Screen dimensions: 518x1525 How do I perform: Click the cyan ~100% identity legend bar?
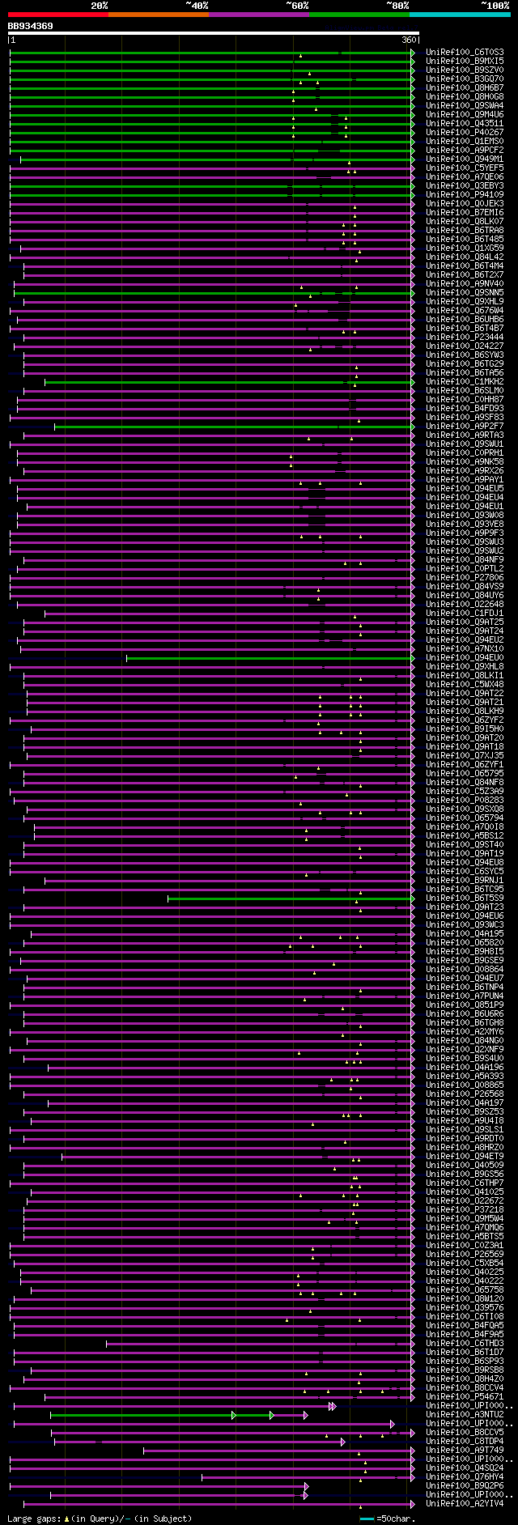click(x=459, y=14)
